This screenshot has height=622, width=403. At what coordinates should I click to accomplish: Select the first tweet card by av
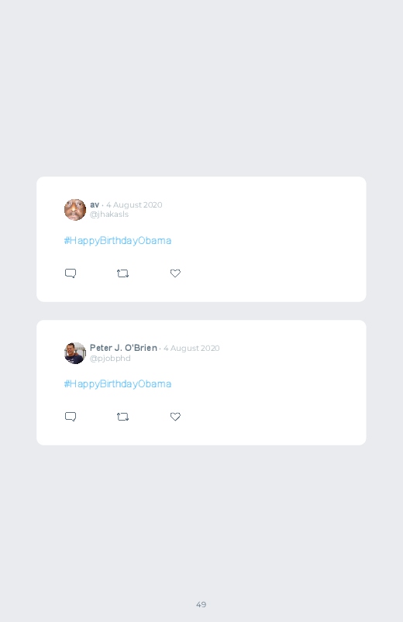(201, 239)
